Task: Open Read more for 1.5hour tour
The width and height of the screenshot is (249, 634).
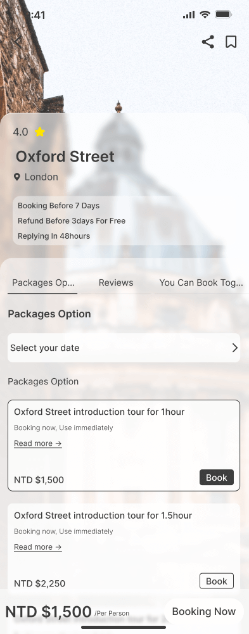Action: coord(38,547)
